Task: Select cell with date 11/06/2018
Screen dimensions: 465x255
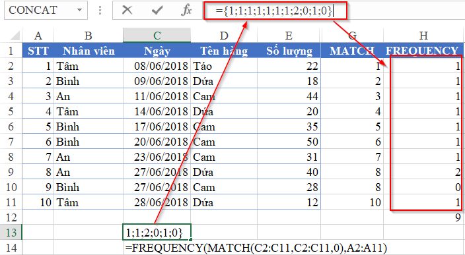Action: pyautogui.click(x=157, y=96)
